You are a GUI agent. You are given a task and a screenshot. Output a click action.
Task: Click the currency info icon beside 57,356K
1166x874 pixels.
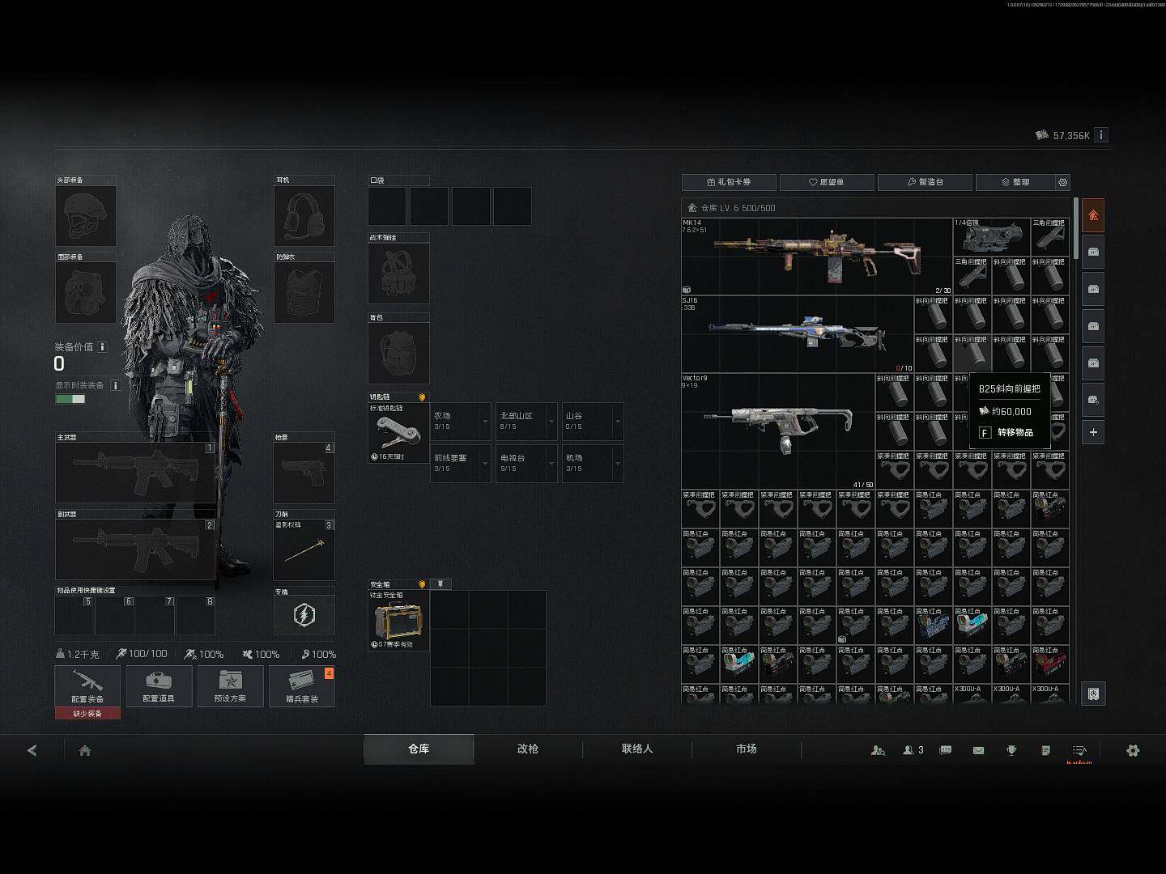pyautogui.click(x=1100, y=135)
